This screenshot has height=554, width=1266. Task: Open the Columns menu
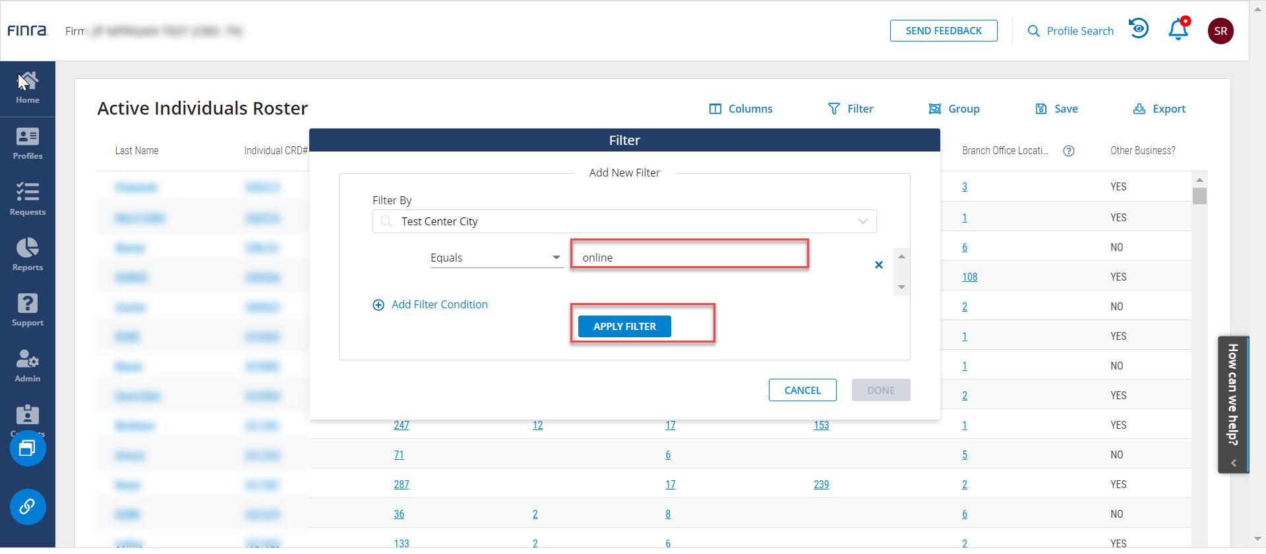coord(740,109)
